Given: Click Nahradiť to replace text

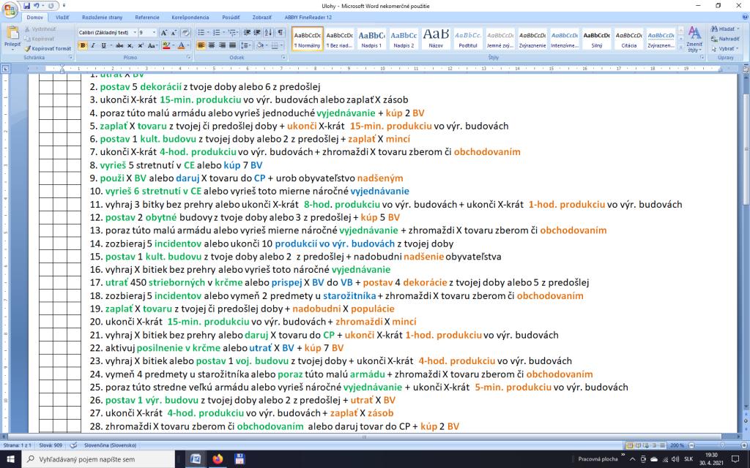Looking at the screenshot, I should point(726,39).
